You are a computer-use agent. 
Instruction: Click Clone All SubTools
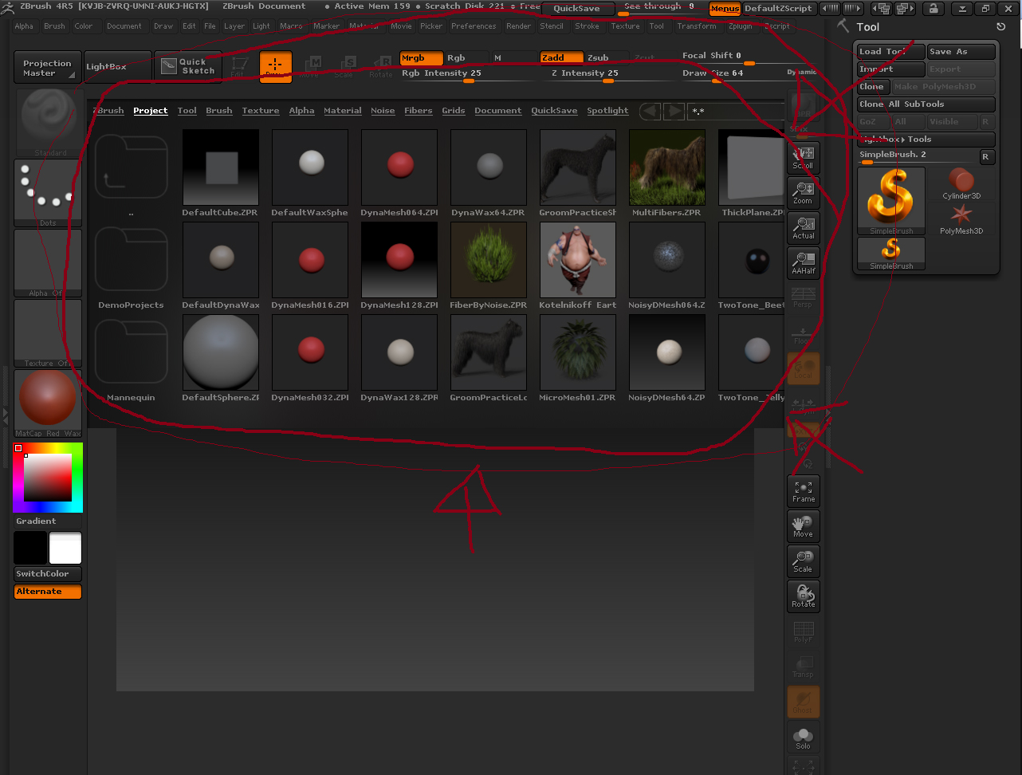point(926,104)
